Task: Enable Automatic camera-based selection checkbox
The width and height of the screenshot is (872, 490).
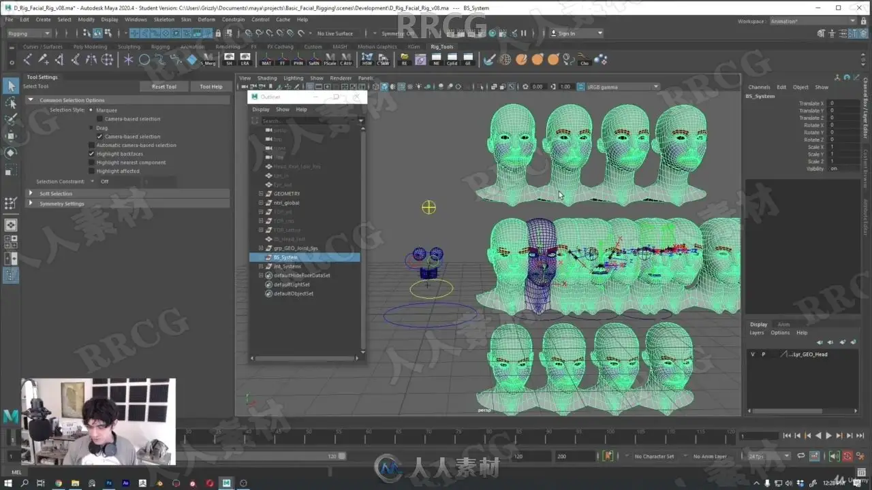Action: pos(92,145)
